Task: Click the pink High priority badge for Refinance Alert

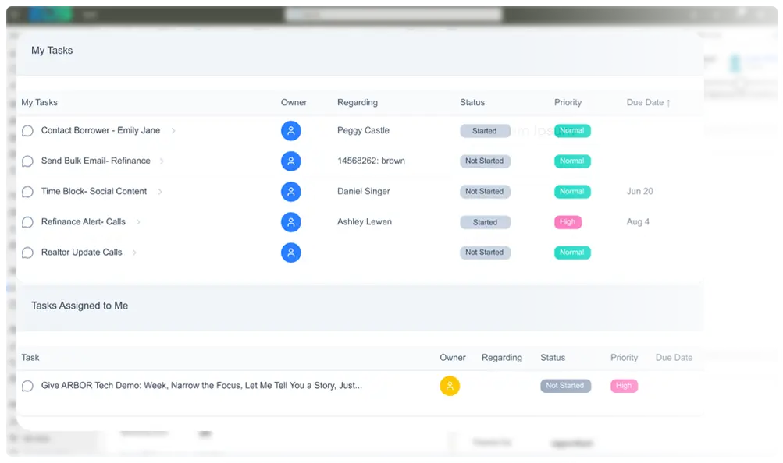Action: coord(568,222)
